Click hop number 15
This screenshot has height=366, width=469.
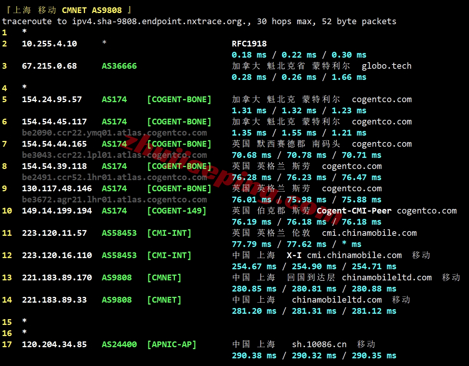coord(7,322)
